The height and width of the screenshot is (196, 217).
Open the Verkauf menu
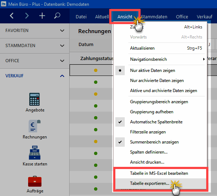coord(204,17)
